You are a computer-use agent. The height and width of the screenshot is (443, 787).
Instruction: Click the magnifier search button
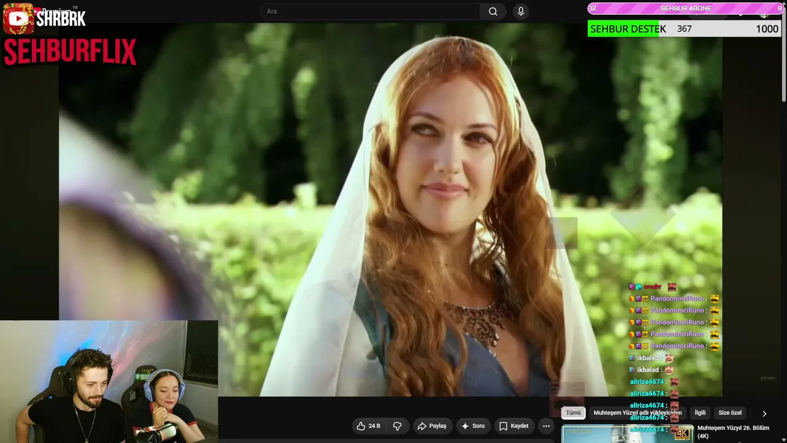[x=493, y=12]
